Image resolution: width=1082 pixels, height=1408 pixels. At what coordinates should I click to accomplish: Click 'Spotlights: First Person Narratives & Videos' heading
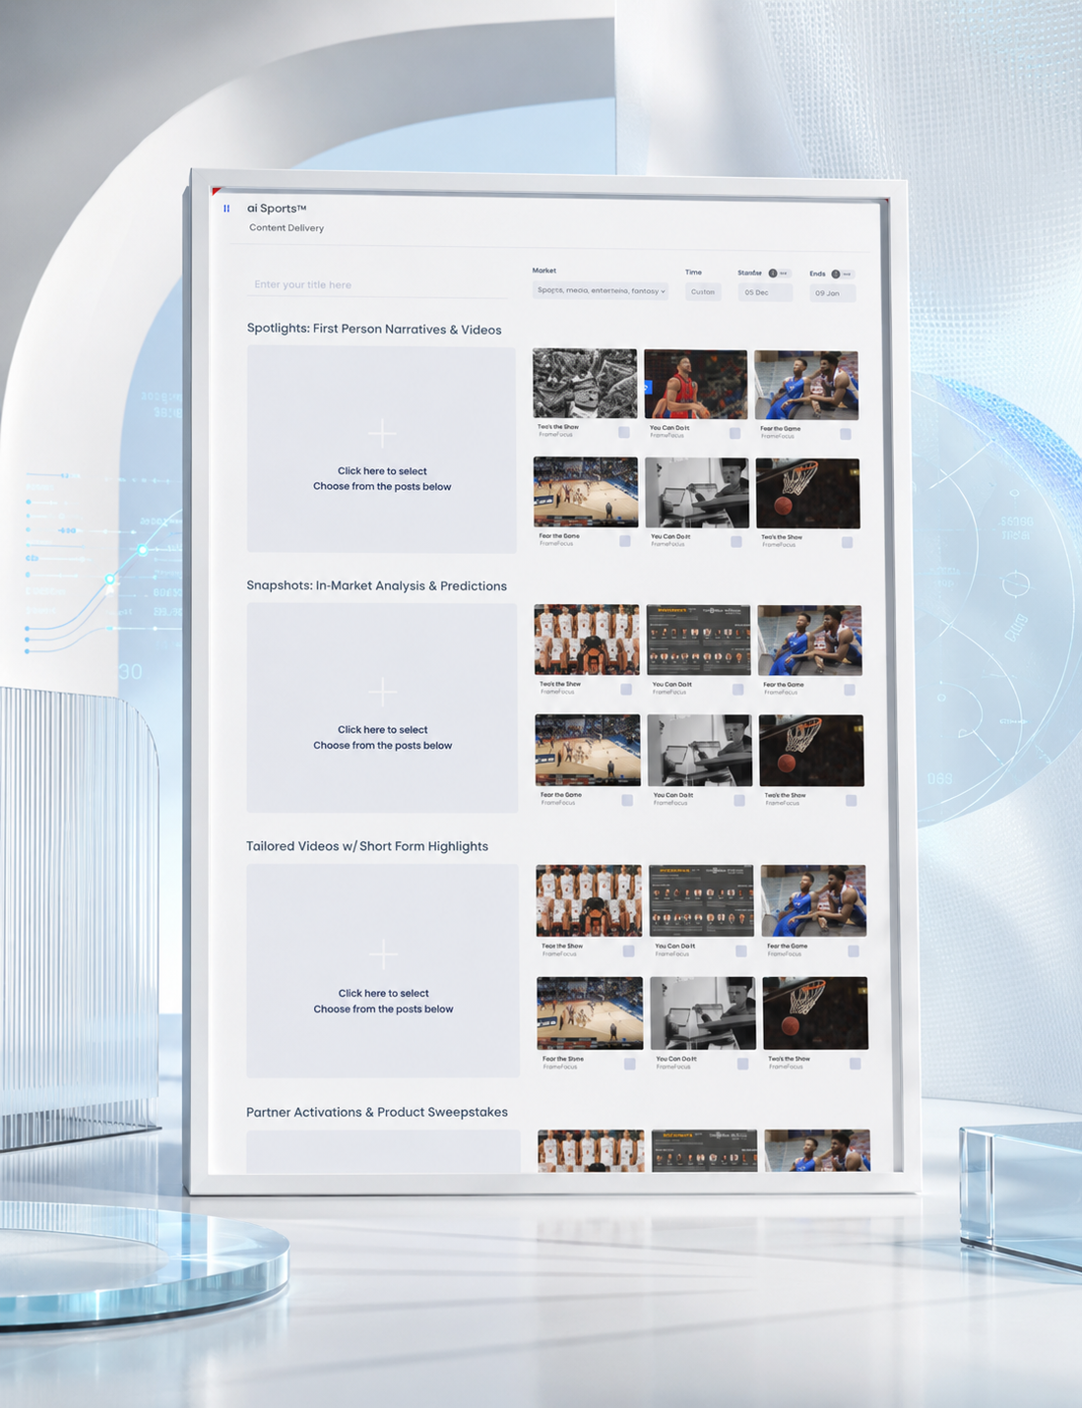click(x=374, y=329)
